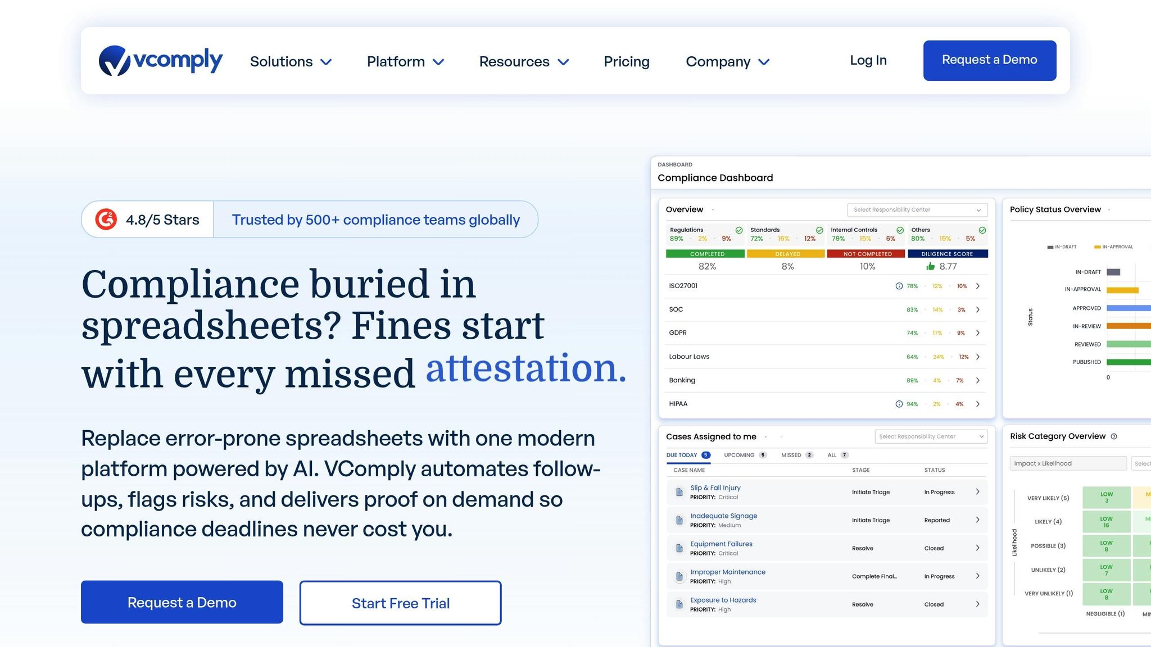The width and height of the screenshot is (1151, 647).
Task: Click the VComply logo icon
Action: click(x=115, y=61)
